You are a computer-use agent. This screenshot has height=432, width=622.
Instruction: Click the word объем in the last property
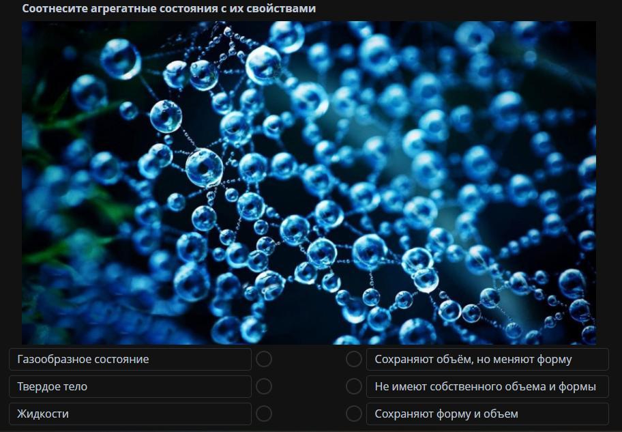(505, 414)
